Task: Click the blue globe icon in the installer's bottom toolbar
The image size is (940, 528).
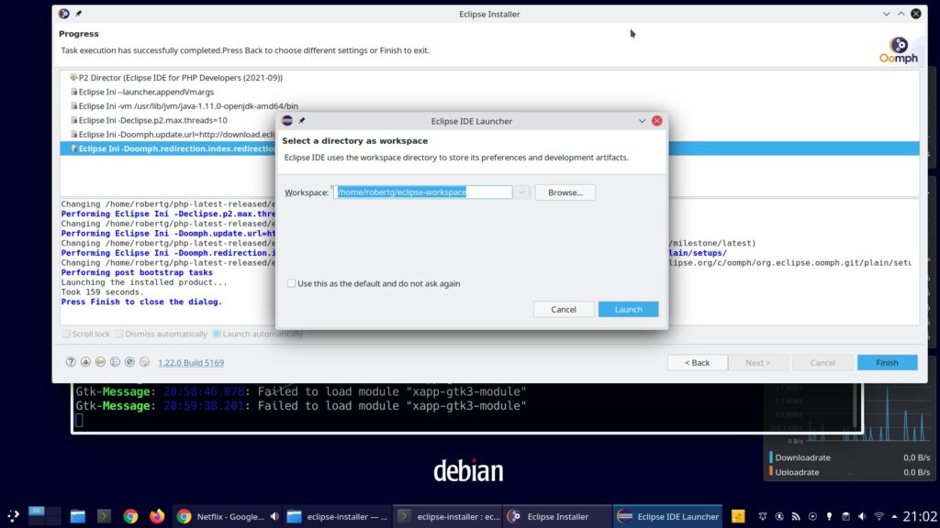Action: [x=129, y=362]
